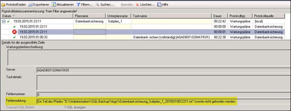This screenshot has height=111, width=291.
Task: Open Protokoll laden from toolbar
Action: click(x=14, y=5)
